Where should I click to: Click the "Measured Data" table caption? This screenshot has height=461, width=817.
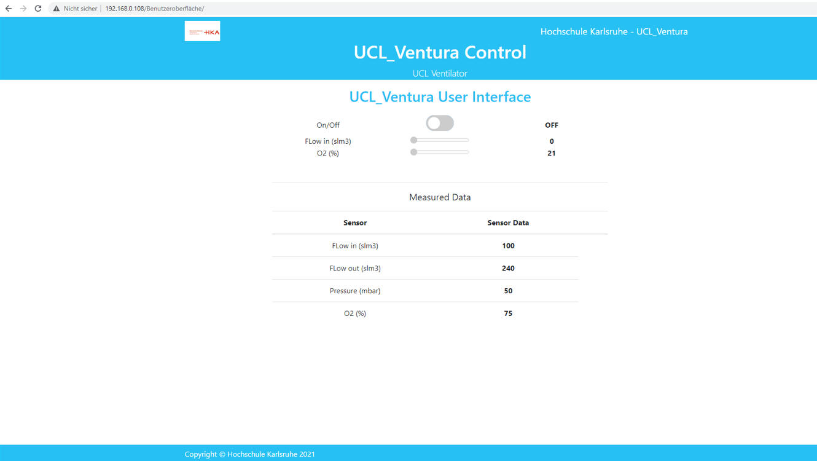pyautogui.click(x=440, y=197)
